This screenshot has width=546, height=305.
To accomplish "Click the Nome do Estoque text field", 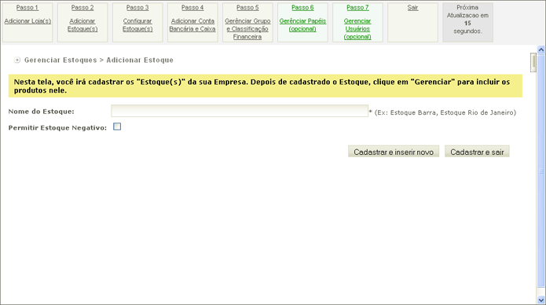I will pyautogui.click(x=240, y=111).
